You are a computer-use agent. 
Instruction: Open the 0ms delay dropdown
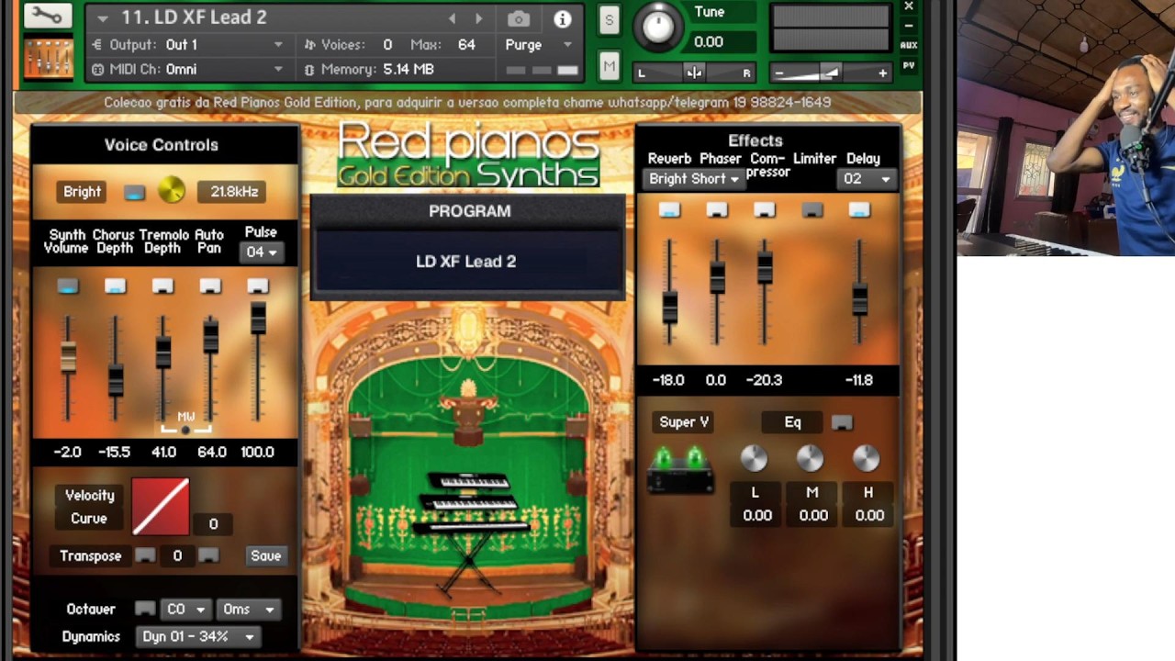click(249, 609)
